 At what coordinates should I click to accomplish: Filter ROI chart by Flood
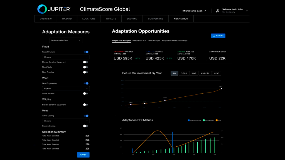tap(184, 73)
